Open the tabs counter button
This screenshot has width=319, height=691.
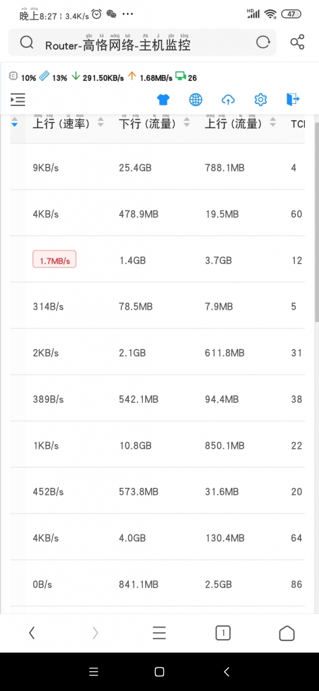pos(223,633)
